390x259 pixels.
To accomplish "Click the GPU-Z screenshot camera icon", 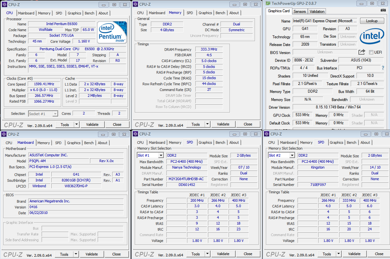I will click(383, 10).
